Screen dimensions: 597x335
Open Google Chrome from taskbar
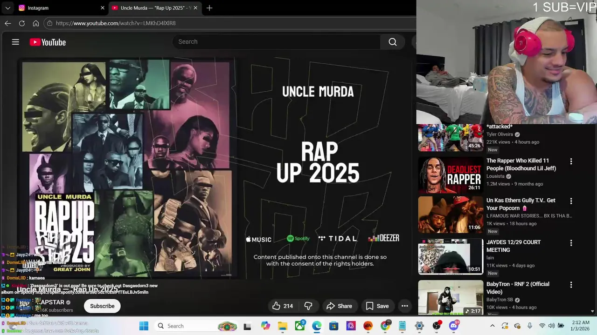385,326
